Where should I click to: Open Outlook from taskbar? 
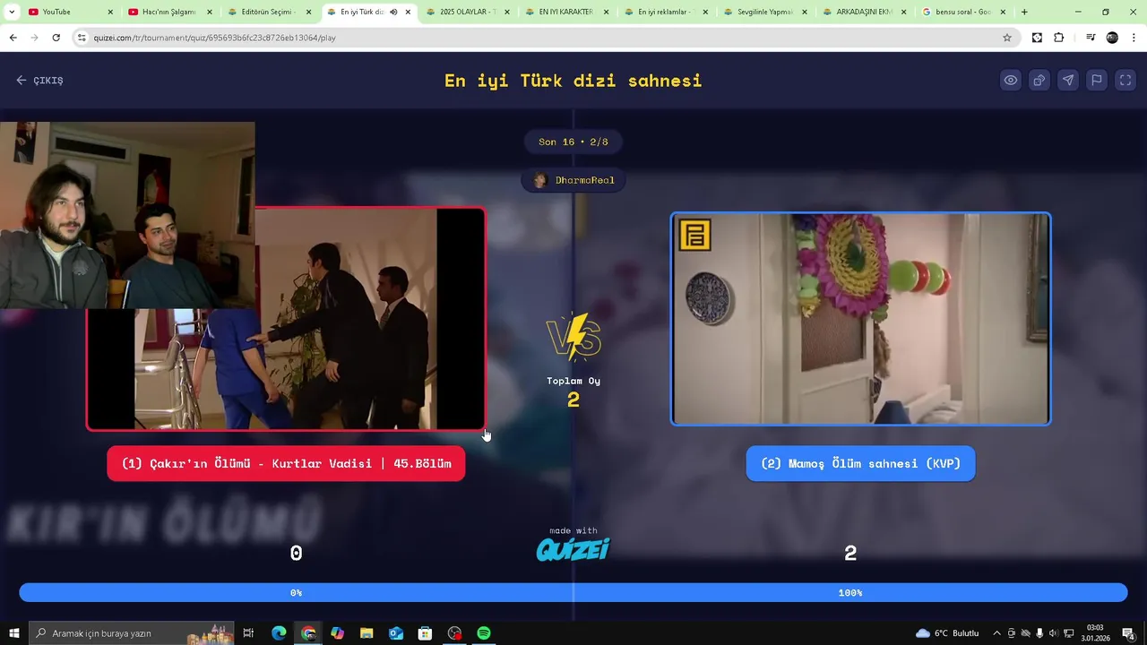point(396,633)
